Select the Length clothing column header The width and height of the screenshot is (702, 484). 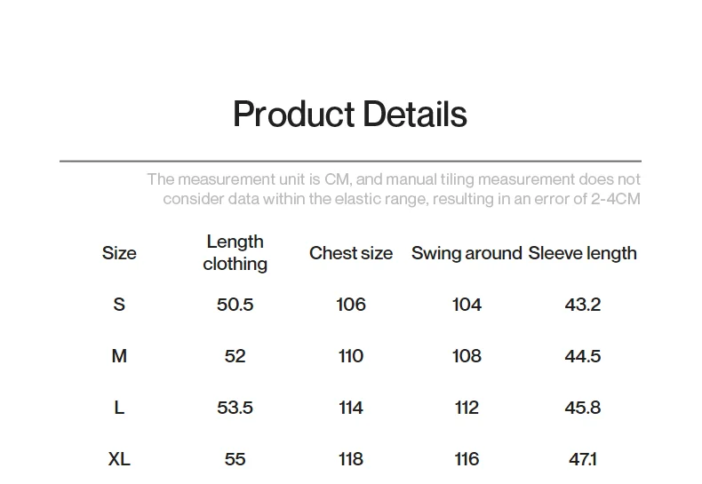click(235, 253)
